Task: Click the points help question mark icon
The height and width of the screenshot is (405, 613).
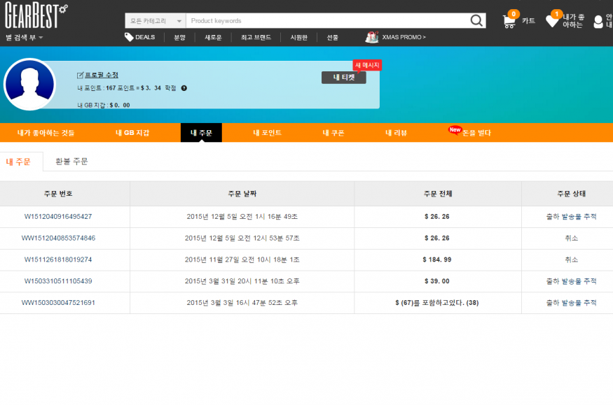Action: 184,88
